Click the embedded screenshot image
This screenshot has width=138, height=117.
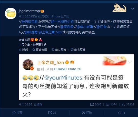point(76,77)
